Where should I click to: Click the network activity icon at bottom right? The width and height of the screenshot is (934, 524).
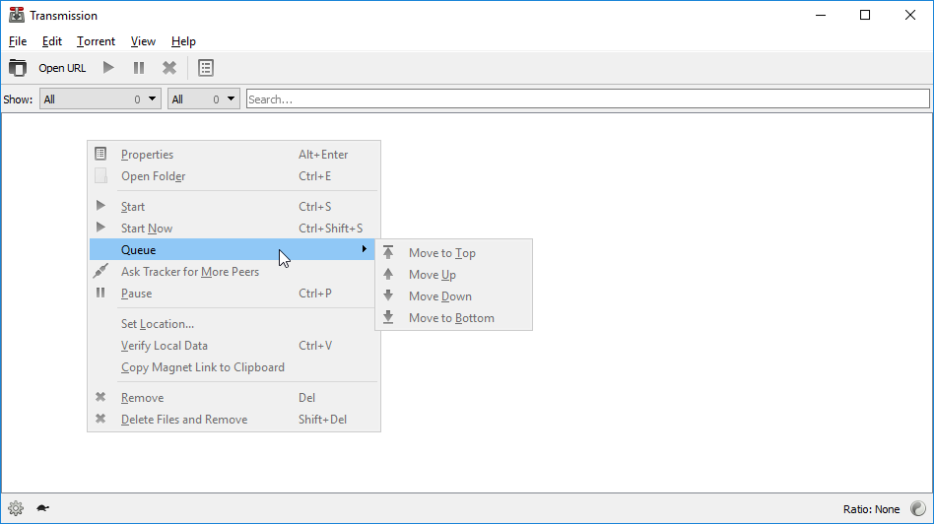[918, 508]
